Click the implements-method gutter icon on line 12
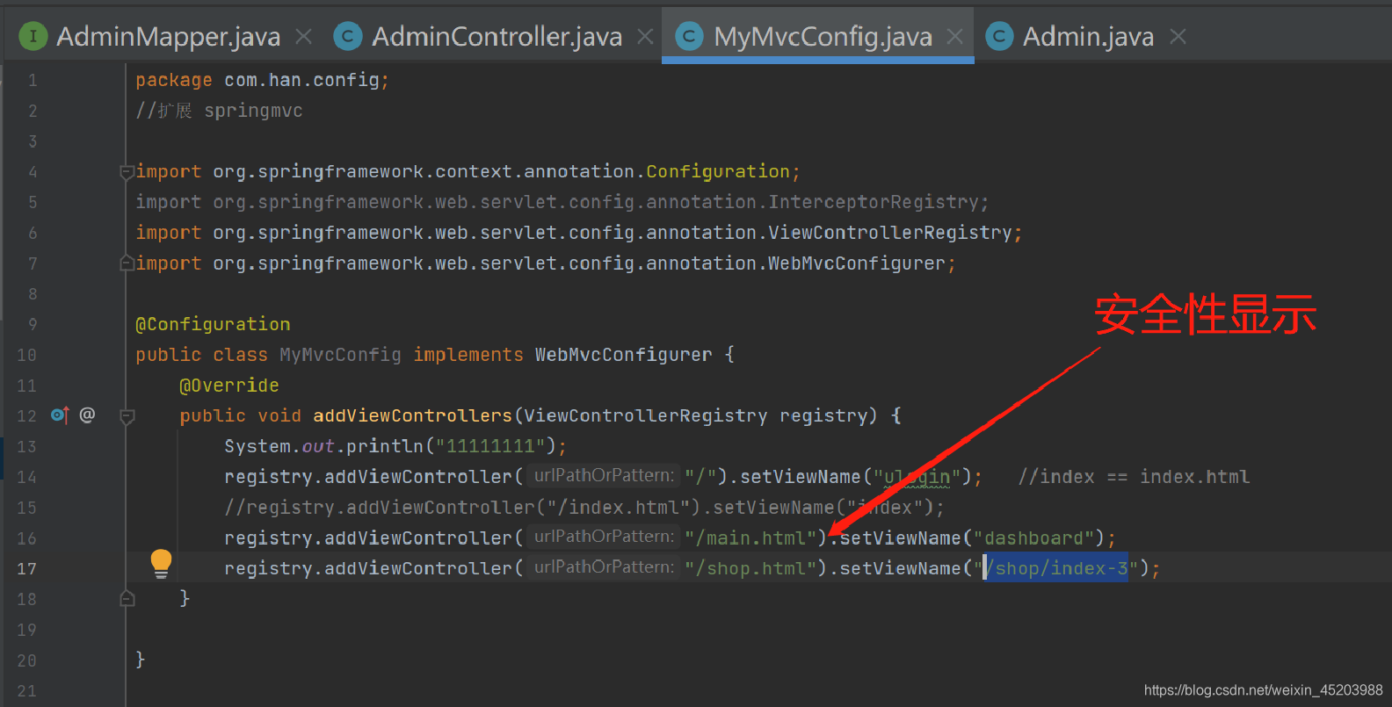This screenshot has height=707, width=1392. coord(60,415)
